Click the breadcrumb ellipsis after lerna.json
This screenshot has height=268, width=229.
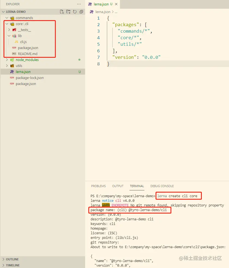[116, 12]
